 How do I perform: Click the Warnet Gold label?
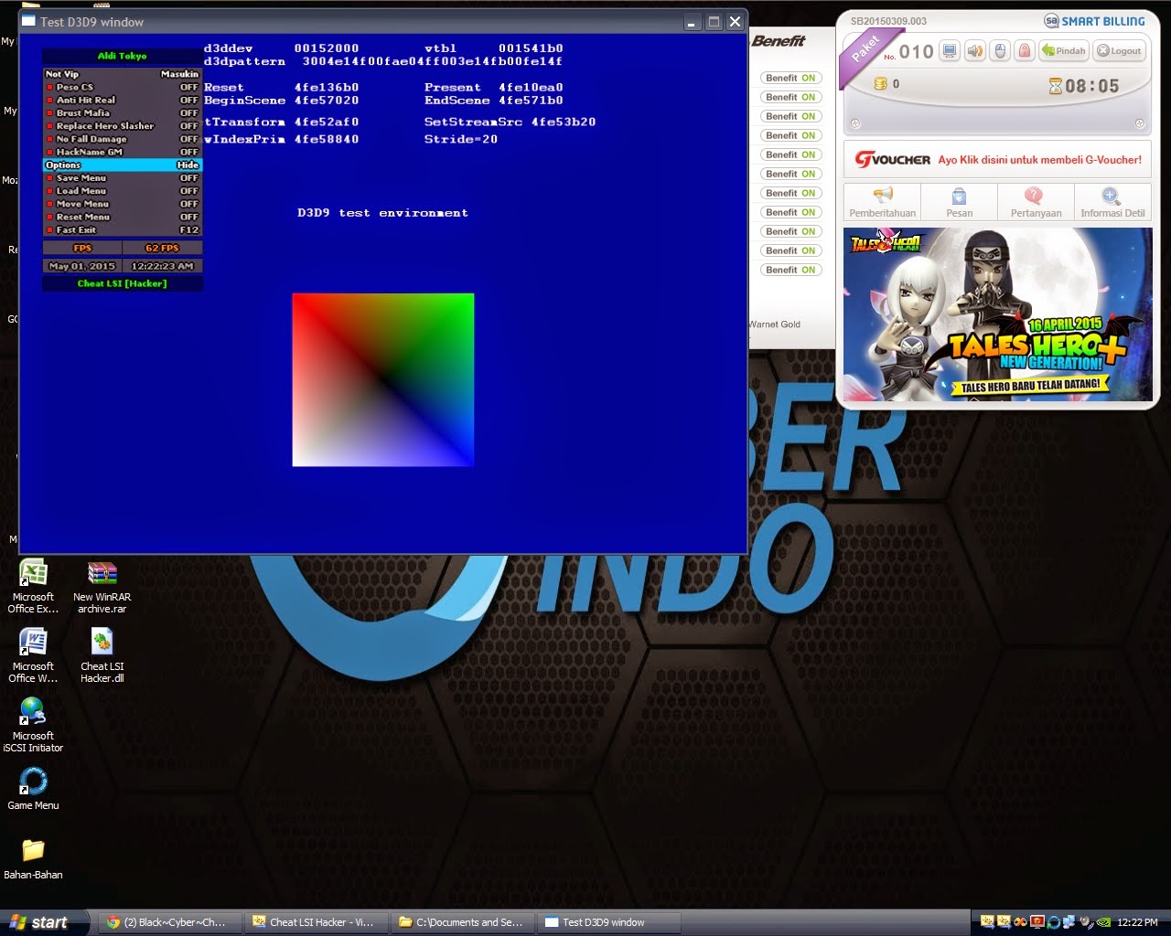pyautogui.click(x=774, y=324)
